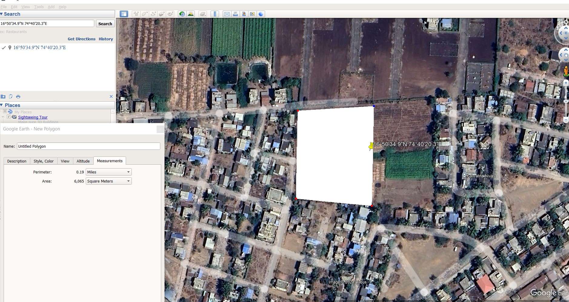Click the red bottom-right polygon vertex
This screenshot has width=569, height=302.
coord(372,206)
